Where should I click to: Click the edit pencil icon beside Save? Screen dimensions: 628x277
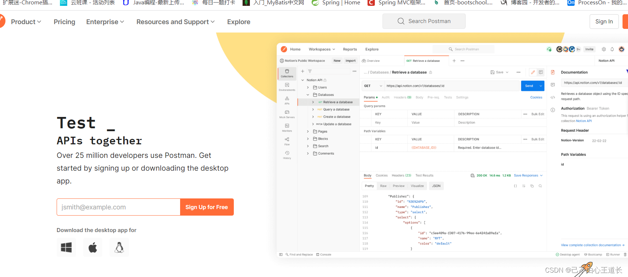pyautogui.click(x=533, y=72)
